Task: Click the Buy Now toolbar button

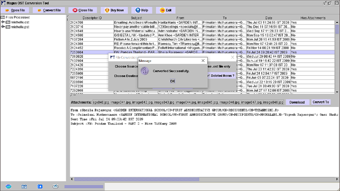Action: point(114,10)
